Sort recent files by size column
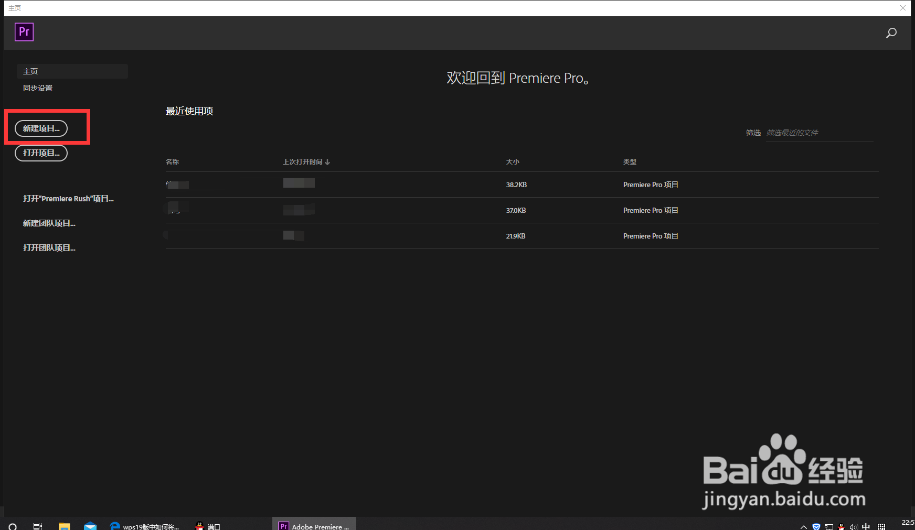Screen dimensions: 915x530 click(x=513, y=162)
